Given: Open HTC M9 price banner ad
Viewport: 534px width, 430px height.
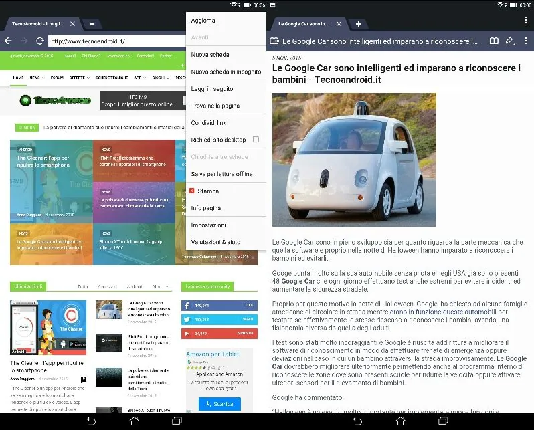Looking at the screenshot, I should pyautogui.click(x=143, y=100).
